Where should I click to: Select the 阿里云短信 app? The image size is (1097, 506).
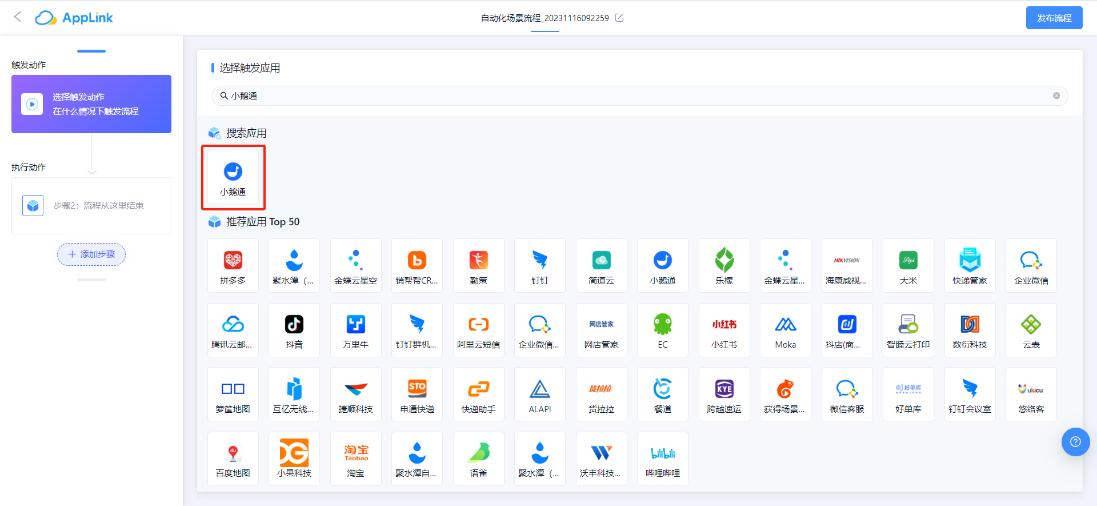(479, 330)
